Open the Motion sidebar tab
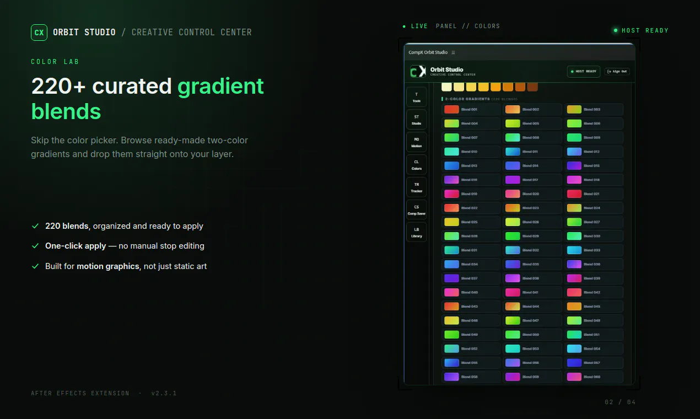This screenshot has width=700, height=419. 417,142
